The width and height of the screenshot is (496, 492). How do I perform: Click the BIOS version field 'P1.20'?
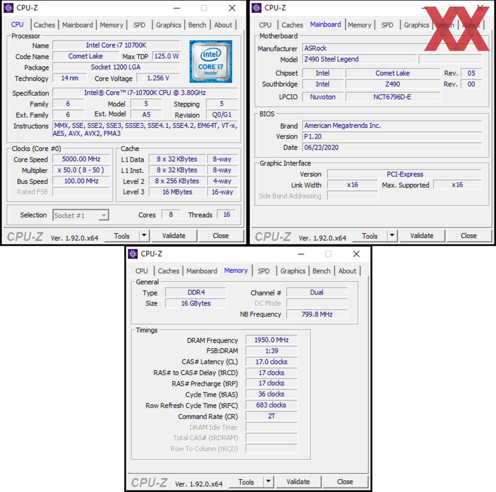pyautogui.click(x=392, y=136)
